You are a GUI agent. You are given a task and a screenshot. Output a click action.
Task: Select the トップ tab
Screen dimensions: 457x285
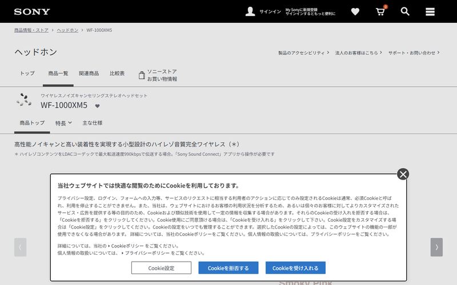click(27, 74)
